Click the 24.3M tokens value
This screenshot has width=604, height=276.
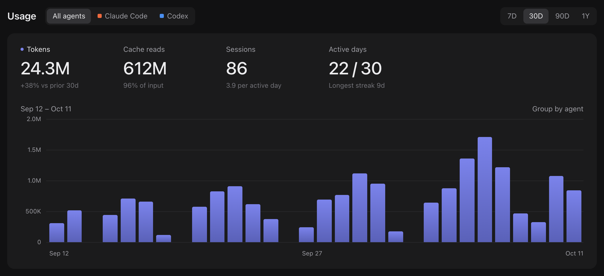click(x=45, y=68)
